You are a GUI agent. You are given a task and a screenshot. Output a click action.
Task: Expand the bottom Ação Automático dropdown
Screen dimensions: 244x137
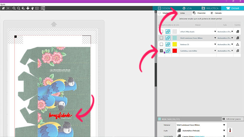224,131
